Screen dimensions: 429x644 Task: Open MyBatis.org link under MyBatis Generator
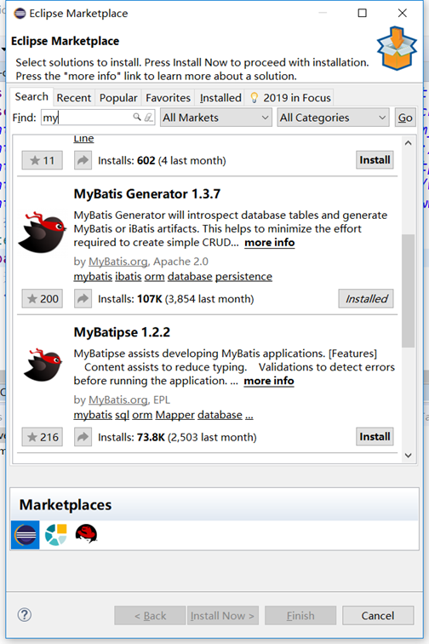click(117, 262)
